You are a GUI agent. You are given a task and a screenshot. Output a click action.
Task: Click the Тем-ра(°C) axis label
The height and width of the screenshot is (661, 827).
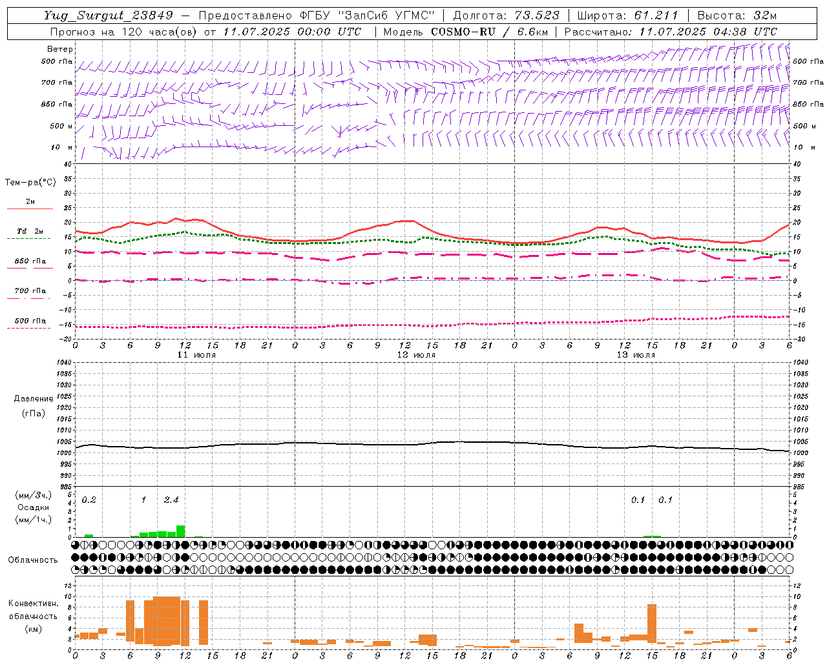click(x=30, y=183)
